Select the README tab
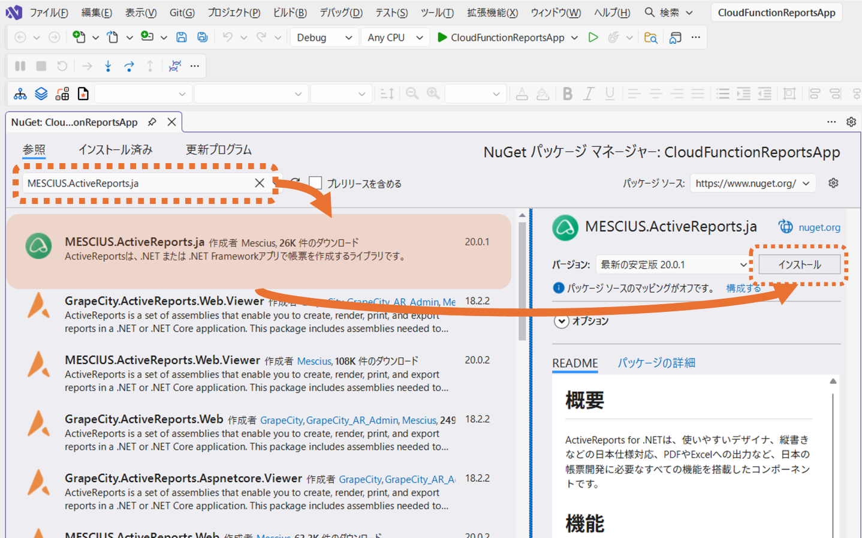 (575, 363)
